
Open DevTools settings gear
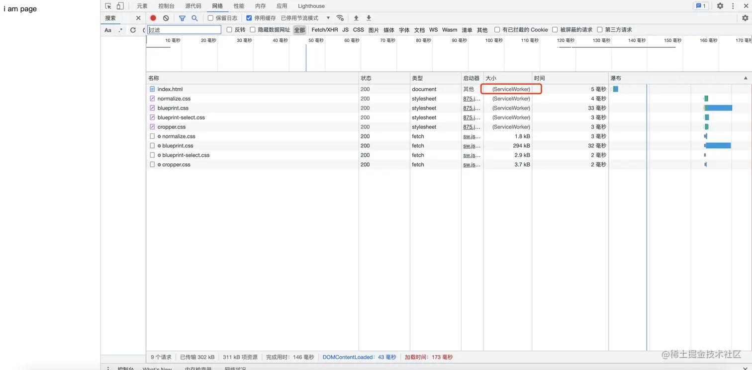[x=720, y=6]
